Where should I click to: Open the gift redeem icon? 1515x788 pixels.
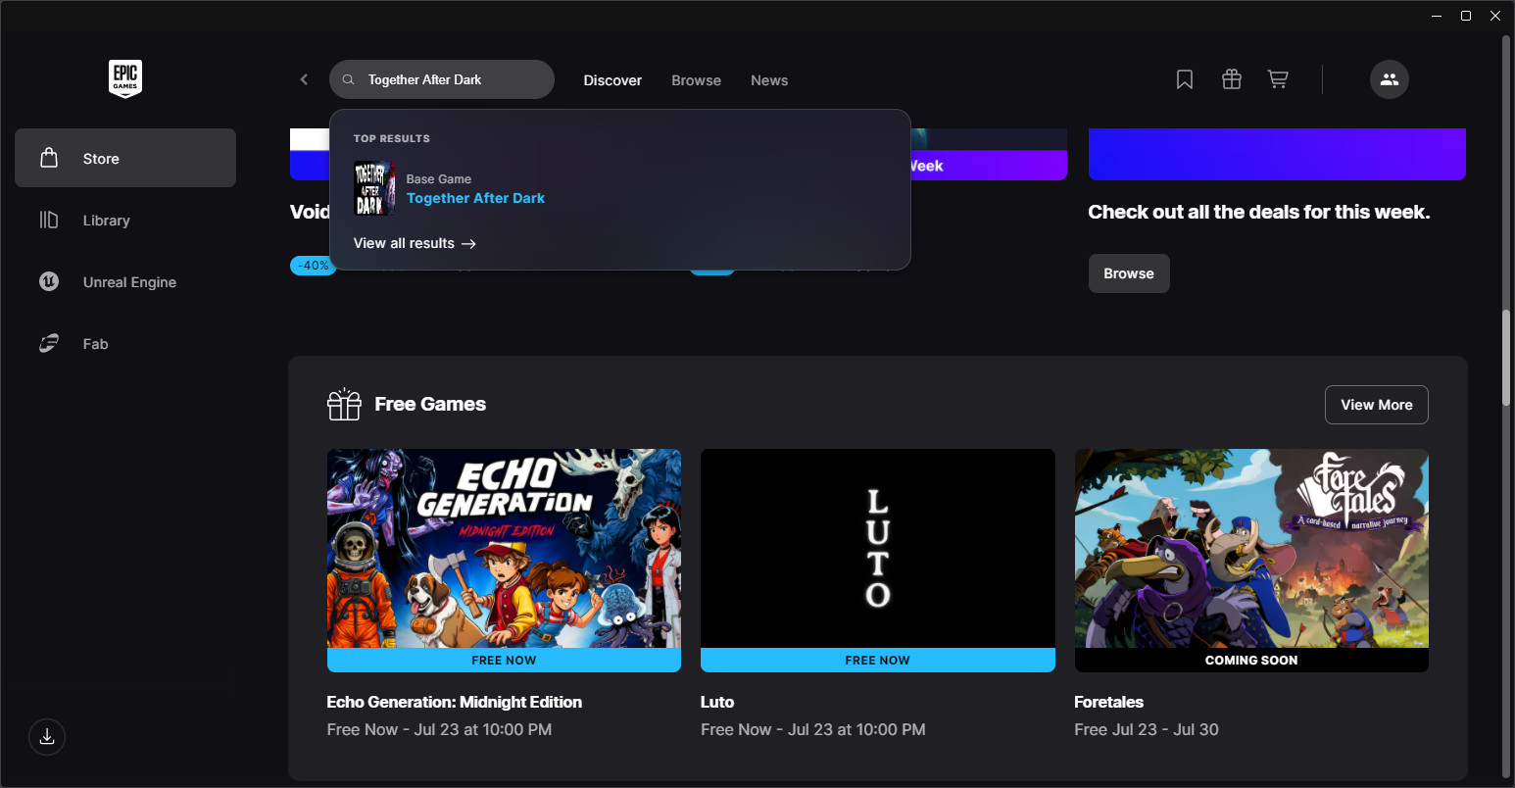[x=1232, y=79]
